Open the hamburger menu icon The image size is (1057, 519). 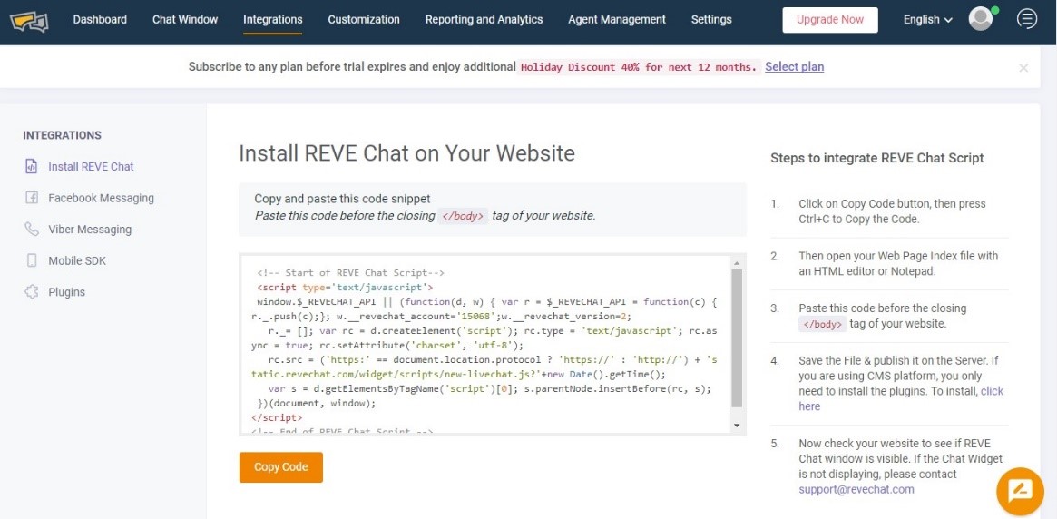[x=1027, y=19]
